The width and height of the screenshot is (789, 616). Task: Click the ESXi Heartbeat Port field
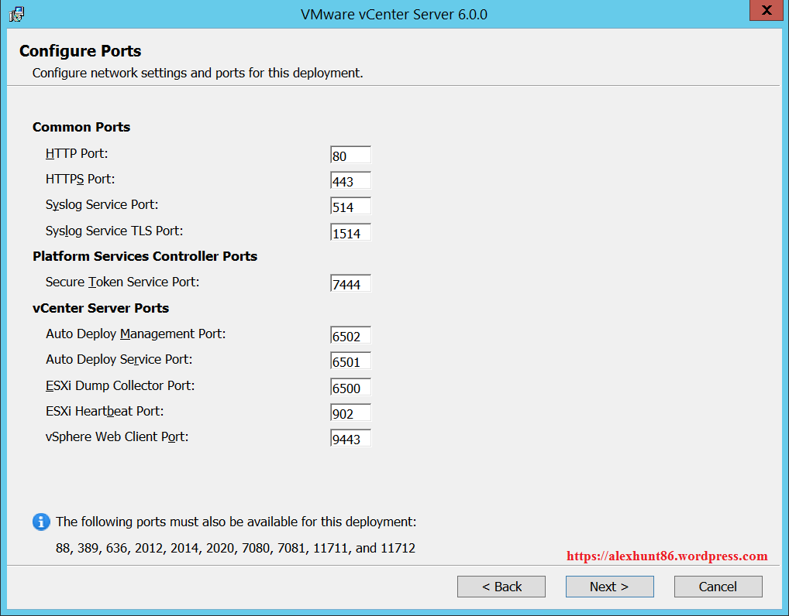point(350,413)
